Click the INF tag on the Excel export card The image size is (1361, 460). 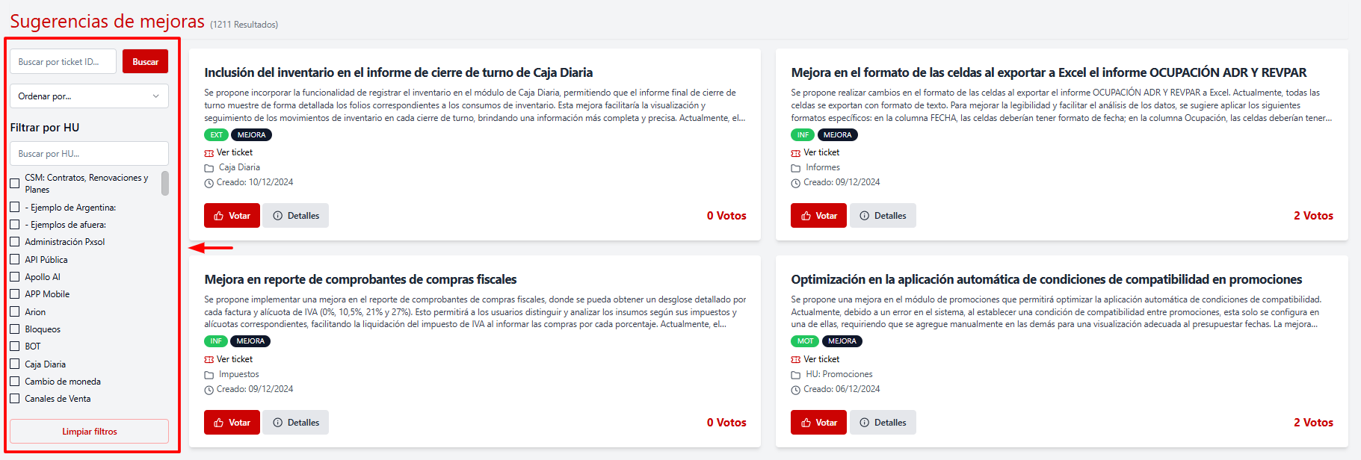pos(803,135)
